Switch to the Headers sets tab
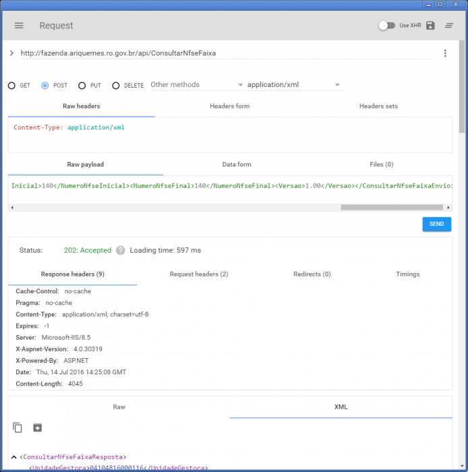468x472 pixels. (x=378, y=107)
